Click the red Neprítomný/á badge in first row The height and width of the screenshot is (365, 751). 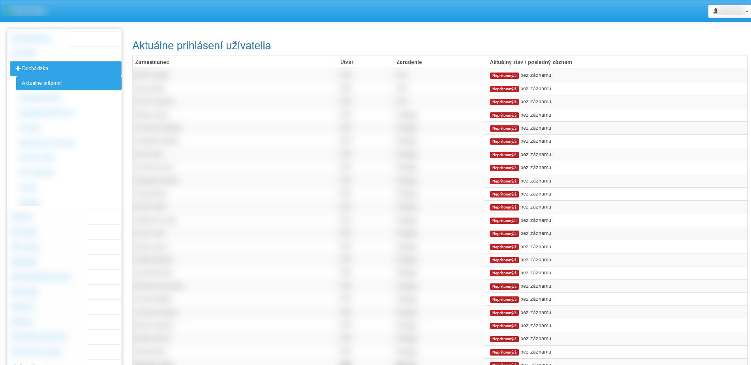point(504,76)
